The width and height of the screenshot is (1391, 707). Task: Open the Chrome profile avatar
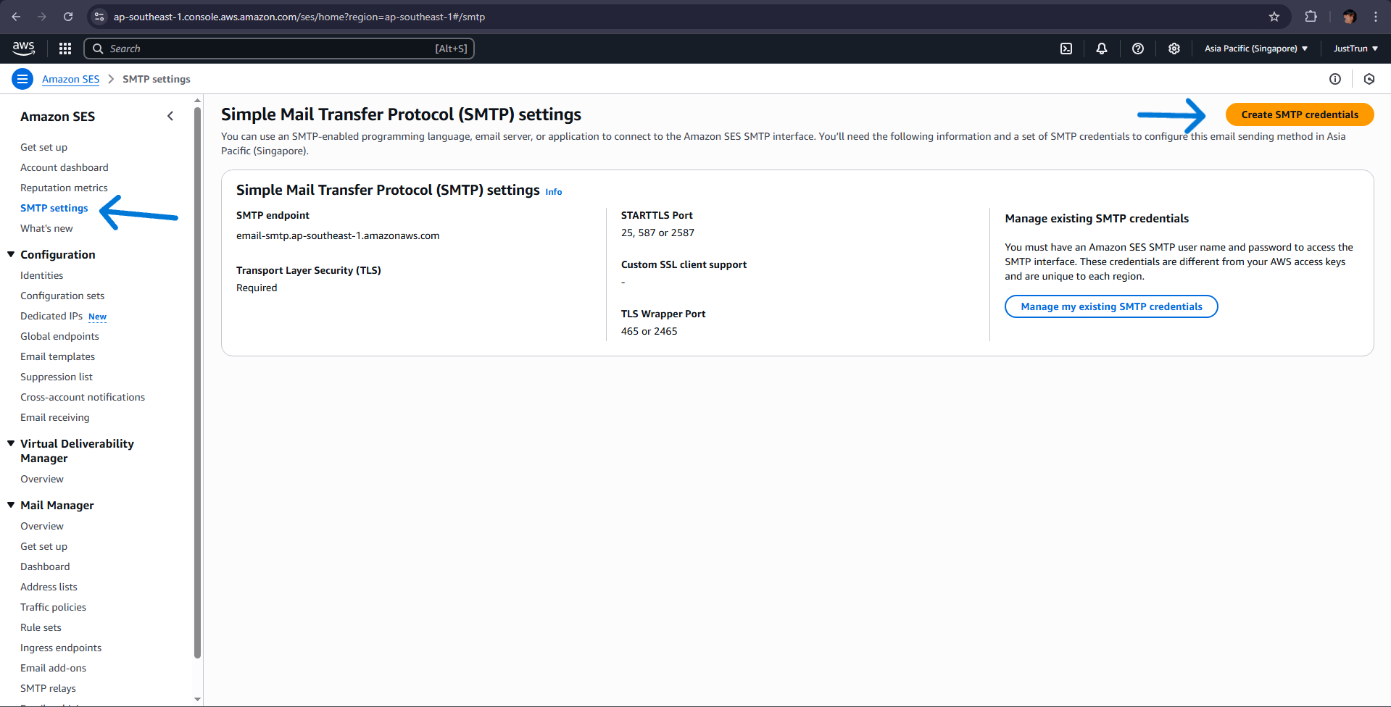coord(1349,17)
